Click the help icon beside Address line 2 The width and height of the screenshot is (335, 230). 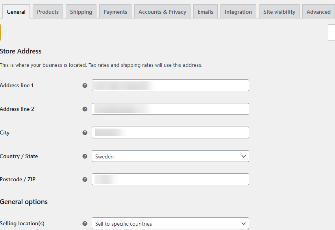click(85, 109)
